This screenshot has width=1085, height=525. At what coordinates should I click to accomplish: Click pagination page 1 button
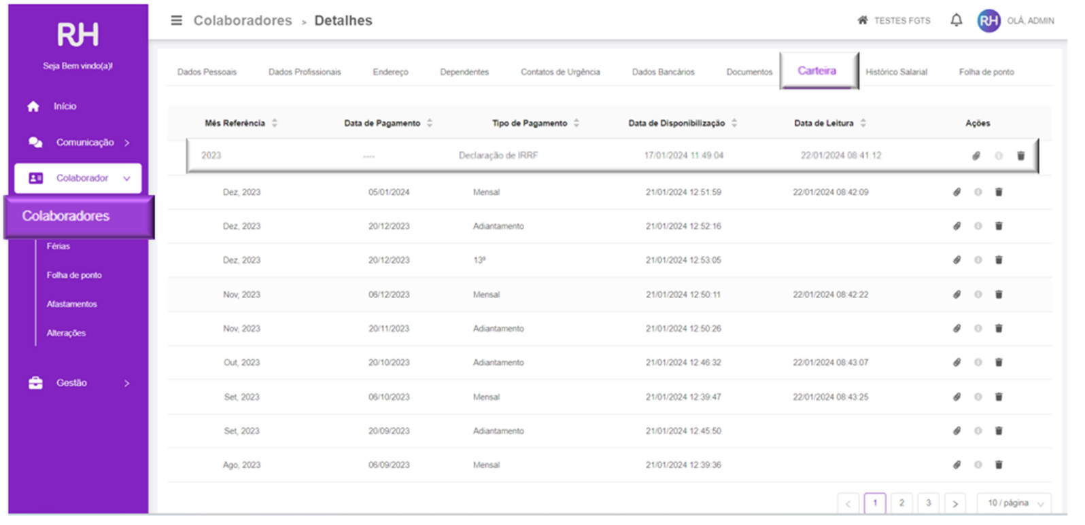875,503
